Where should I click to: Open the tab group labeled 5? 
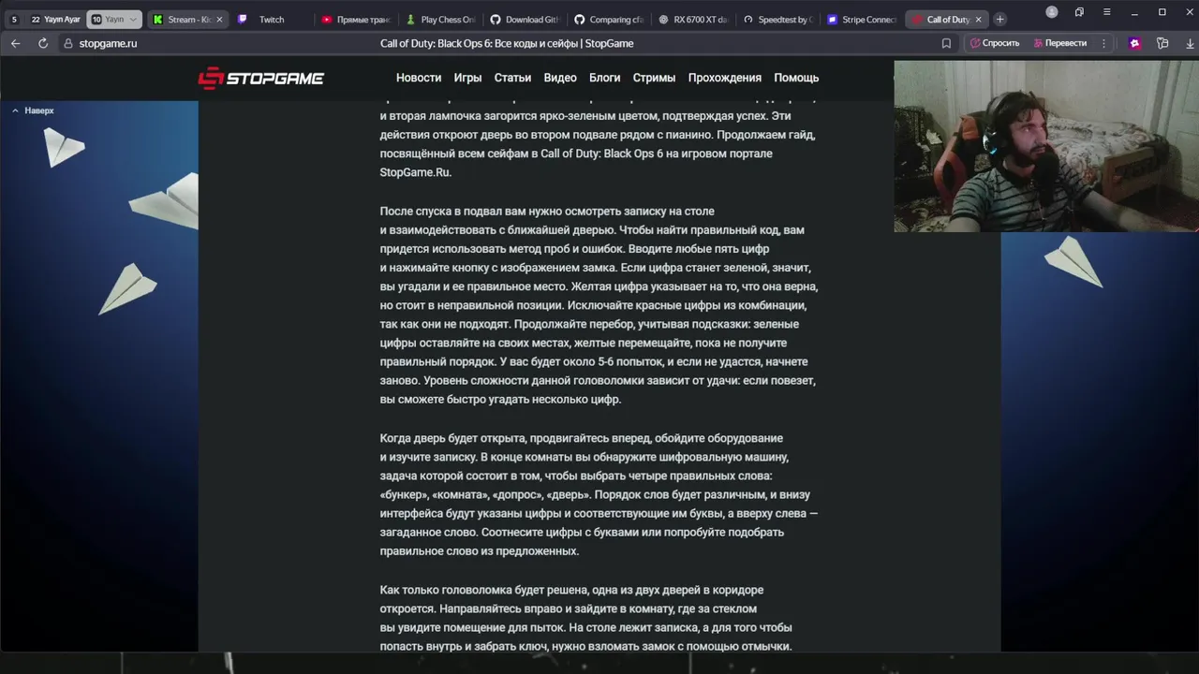click(14, 19)
